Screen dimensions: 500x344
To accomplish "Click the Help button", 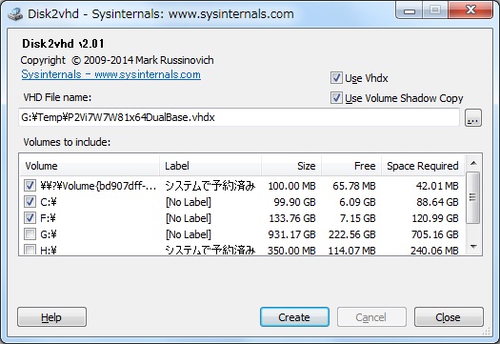I will 51,317.
